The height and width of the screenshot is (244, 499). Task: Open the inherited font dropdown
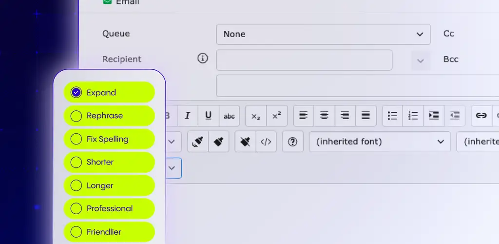[380, 142]
